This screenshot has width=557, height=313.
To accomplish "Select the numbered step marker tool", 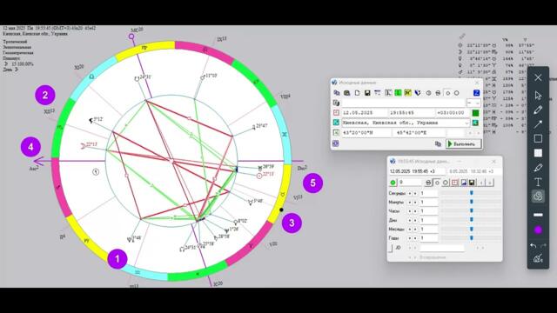I will pos(538,196).
